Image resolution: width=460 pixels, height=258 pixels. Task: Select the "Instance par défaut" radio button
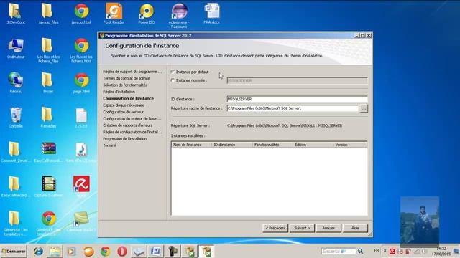point(172,72)
